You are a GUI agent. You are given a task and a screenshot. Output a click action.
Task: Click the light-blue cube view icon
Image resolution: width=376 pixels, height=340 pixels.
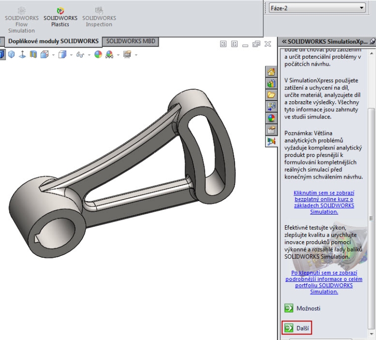click(x=11, y=55)
